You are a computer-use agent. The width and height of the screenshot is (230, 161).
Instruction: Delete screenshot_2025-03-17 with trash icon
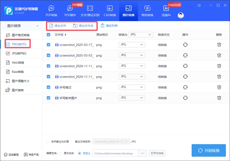(x=219, y=44)
